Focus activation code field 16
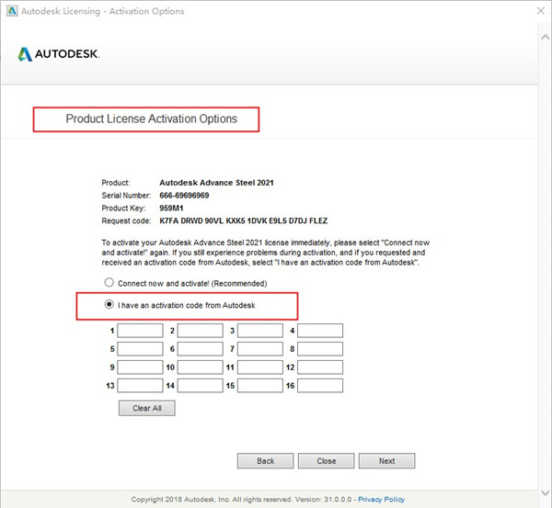552x508 pixels. [x=320, y=386]
